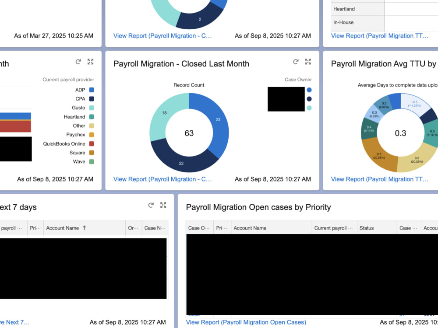Click the 0.3 average in donut center
438x328 pixels.
pos(401,133)
